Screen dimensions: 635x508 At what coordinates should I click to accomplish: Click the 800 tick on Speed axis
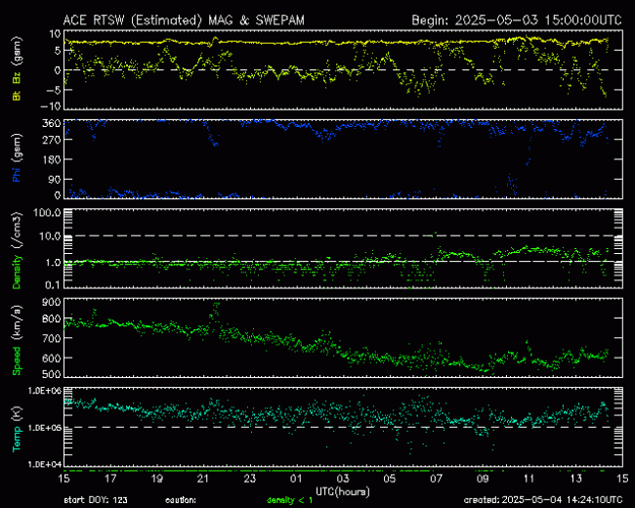pyautogui.click(x=52, y=318)
